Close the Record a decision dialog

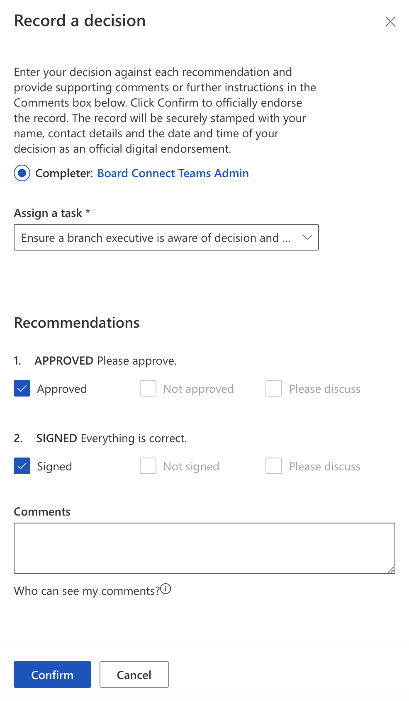click(x=390, y=22)
